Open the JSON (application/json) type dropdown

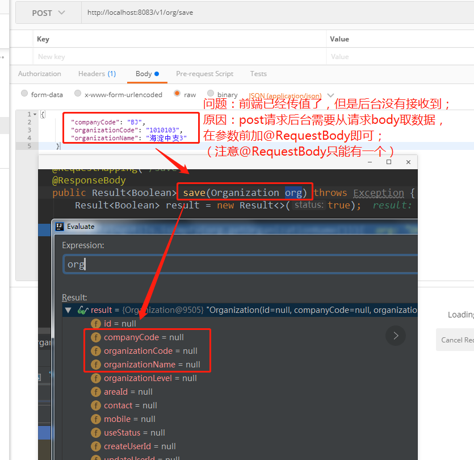pyautogui.click(x=291, y=95)
